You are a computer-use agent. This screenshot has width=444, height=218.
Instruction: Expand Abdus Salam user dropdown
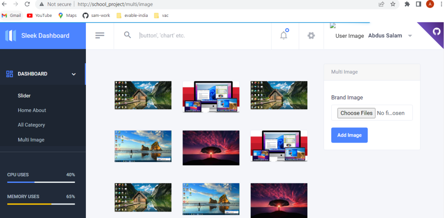(x=410, y=36)
